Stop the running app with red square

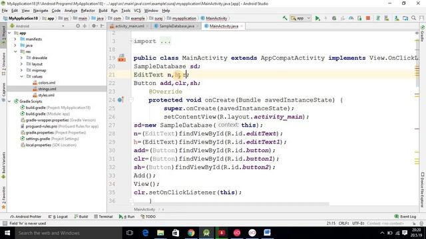[368, 18]
